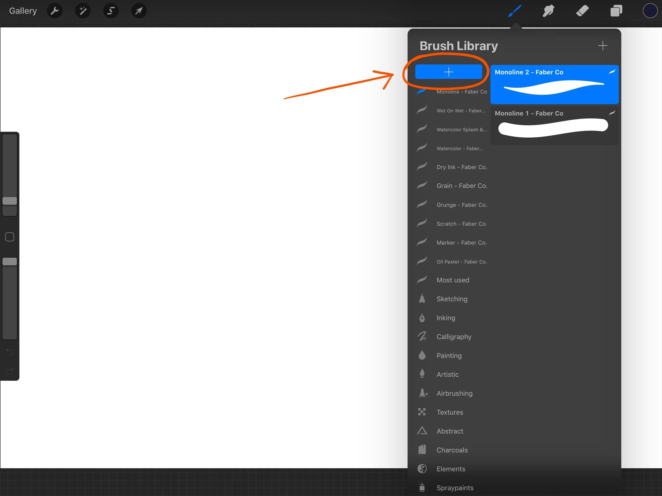Select the Smudge finger tool
This screenshot has width=662, height=496.
(x=548, y=11)
